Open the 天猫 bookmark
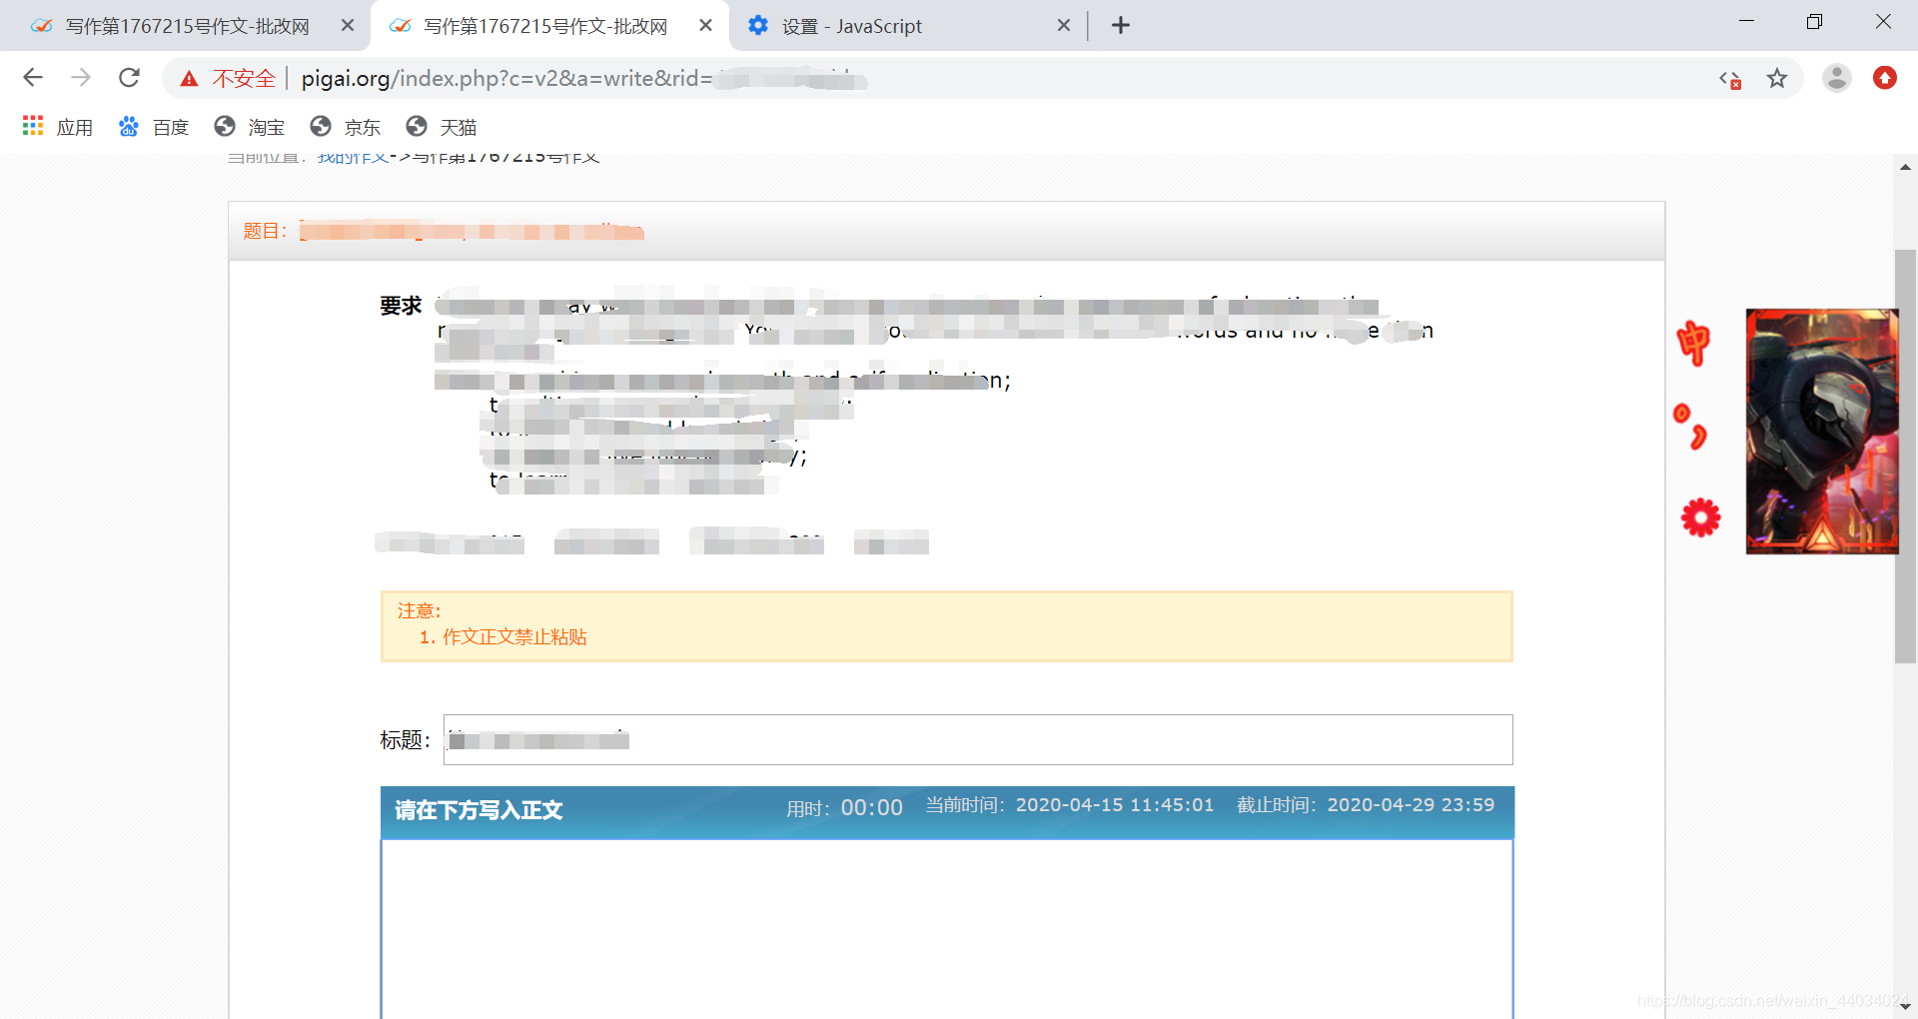The height and width of the screenshot is (1019, 1918). (442, 127)
